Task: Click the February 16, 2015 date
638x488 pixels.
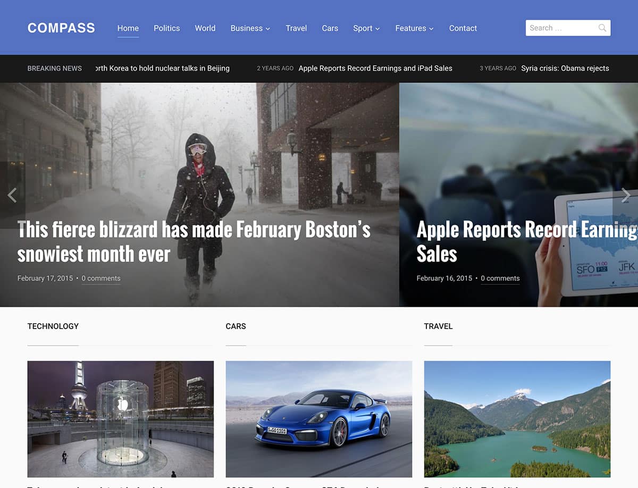Action: tap(444, 279)
